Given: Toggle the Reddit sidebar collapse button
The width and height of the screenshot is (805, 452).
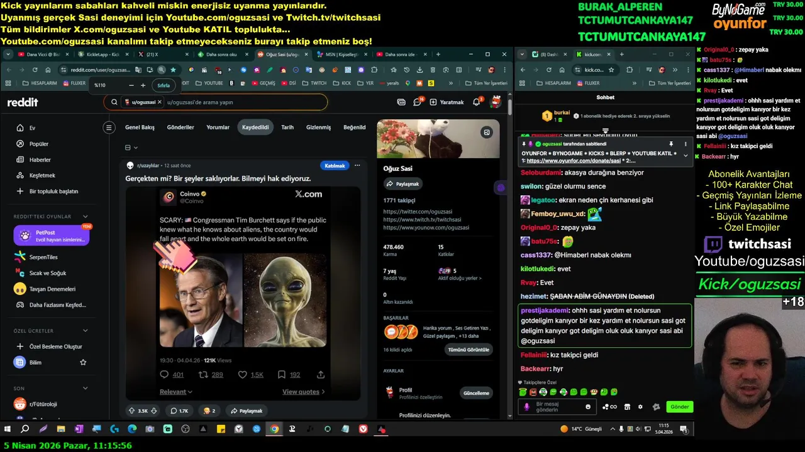Looking at the screenshot, I should (x=108, y=127).
